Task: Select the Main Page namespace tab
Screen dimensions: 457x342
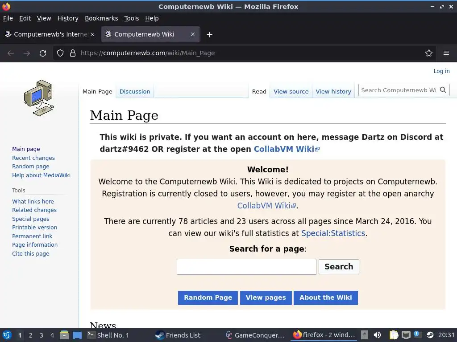Action: [97, 91]
